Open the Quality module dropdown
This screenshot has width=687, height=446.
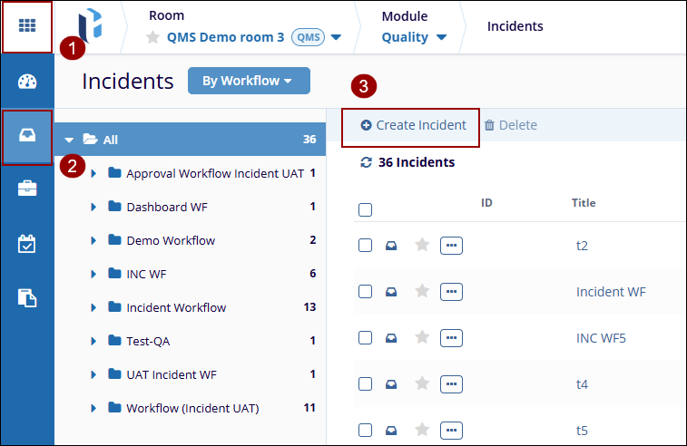[x=414, y=37]
